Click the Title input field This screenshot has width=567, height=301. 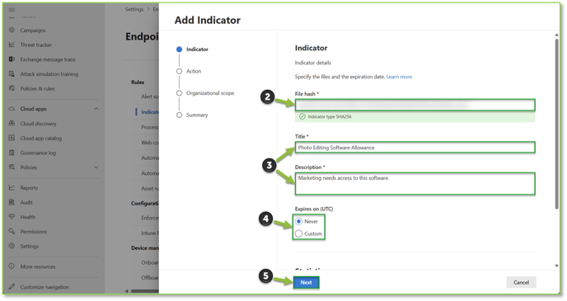point(415,148)
